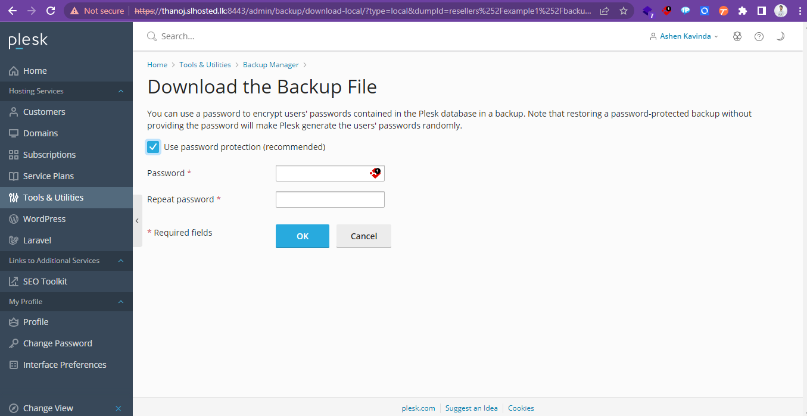Select the WordPress sidebar icon
This screenshot has width=807, height=416.
click(x=44, y=218)
